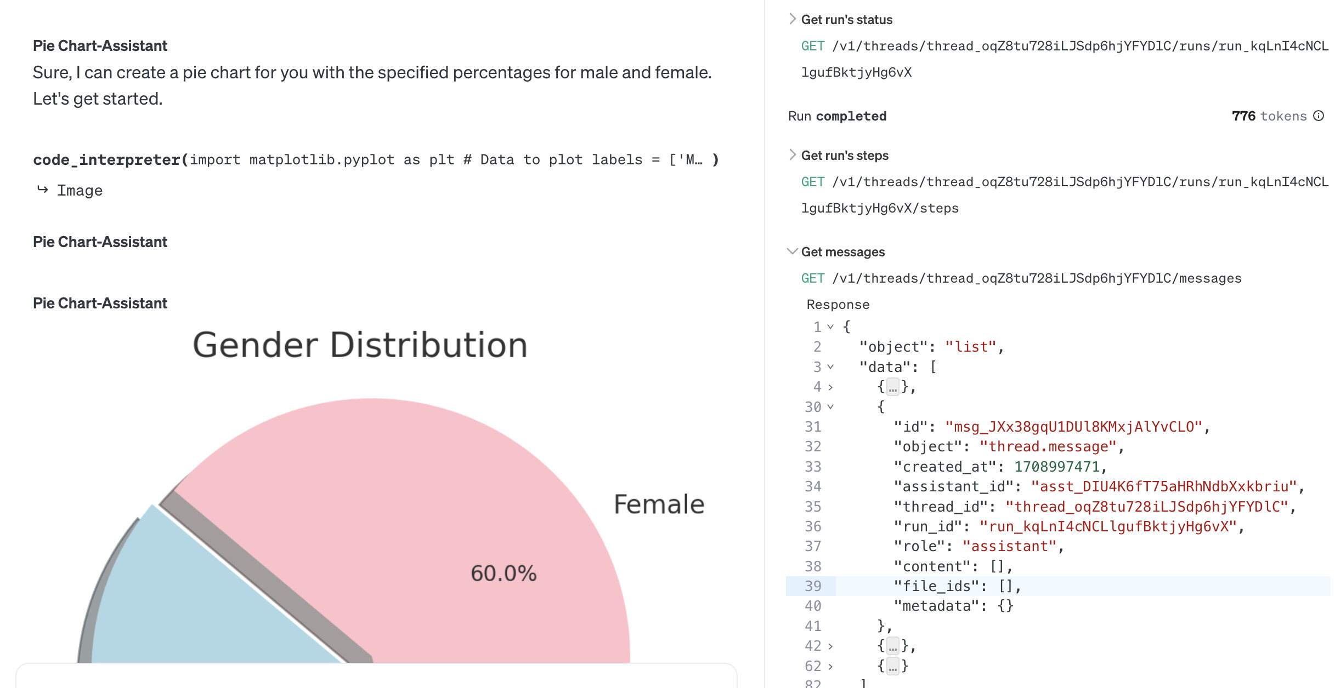This screenshot has height=688, width=1335.
Task: Click the message input box at bottom
Action: coord(376,676)
